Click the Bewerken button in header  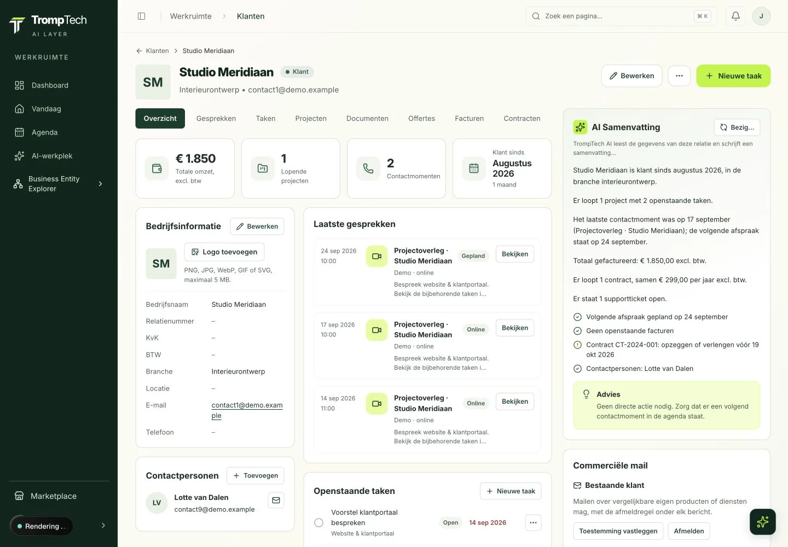coord(631,76)
